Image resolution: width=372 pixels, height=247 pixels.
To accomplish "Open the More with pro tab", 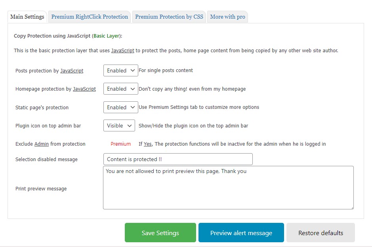I will click(x=227, y=17).
